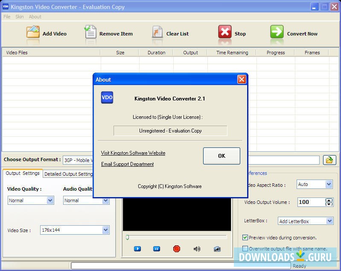The image size is (341, 271).
Task: Click the Clear List icon
Action: pyautogui.click(x=157, y=32)
